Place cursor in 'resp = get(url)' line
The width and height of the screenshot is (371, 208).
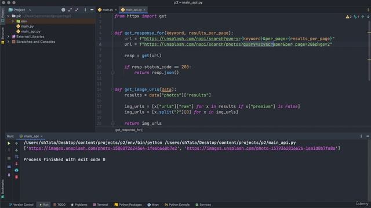point(143,55)
